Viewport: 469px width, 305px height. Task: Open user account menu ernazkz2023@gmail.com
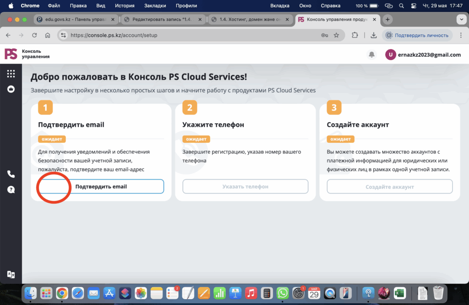[x=423, y=54]
